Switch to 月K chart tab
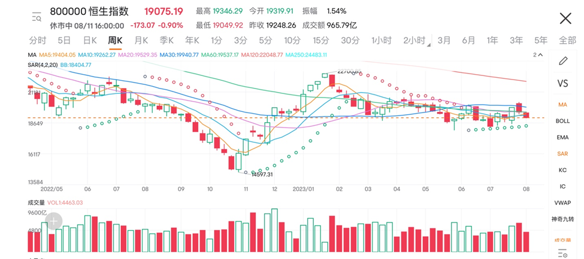This screenshot has height=259, width=584. point(141,40)
